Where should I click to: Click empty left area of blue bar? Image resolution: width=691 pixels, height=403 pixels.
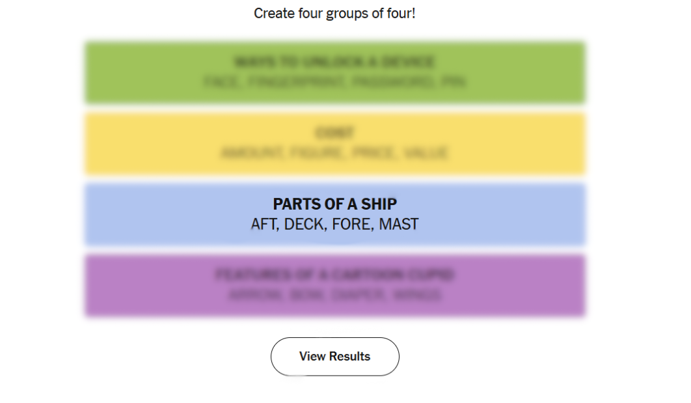tap(137, 215)
